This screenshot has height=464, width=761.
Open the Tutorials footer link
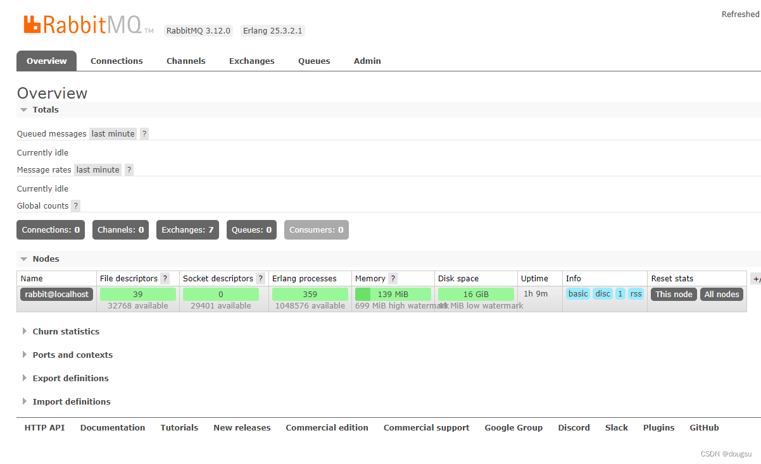tap(179, 428)
